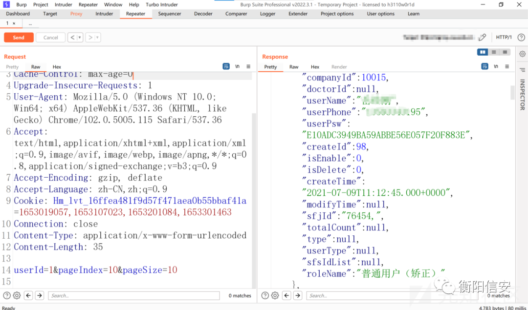
Task: Open the Intruder menu
Action: click(x=63, y=5)
